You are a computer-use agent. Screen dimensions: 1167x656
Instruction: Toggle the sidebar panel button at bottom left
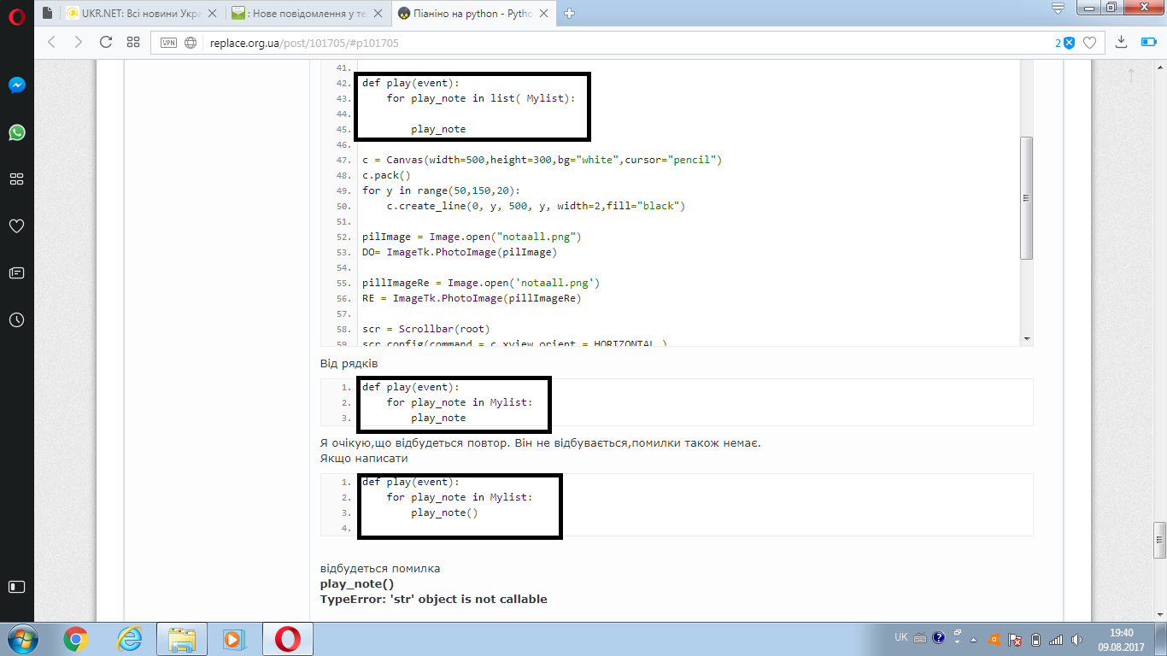coord(16,587)
